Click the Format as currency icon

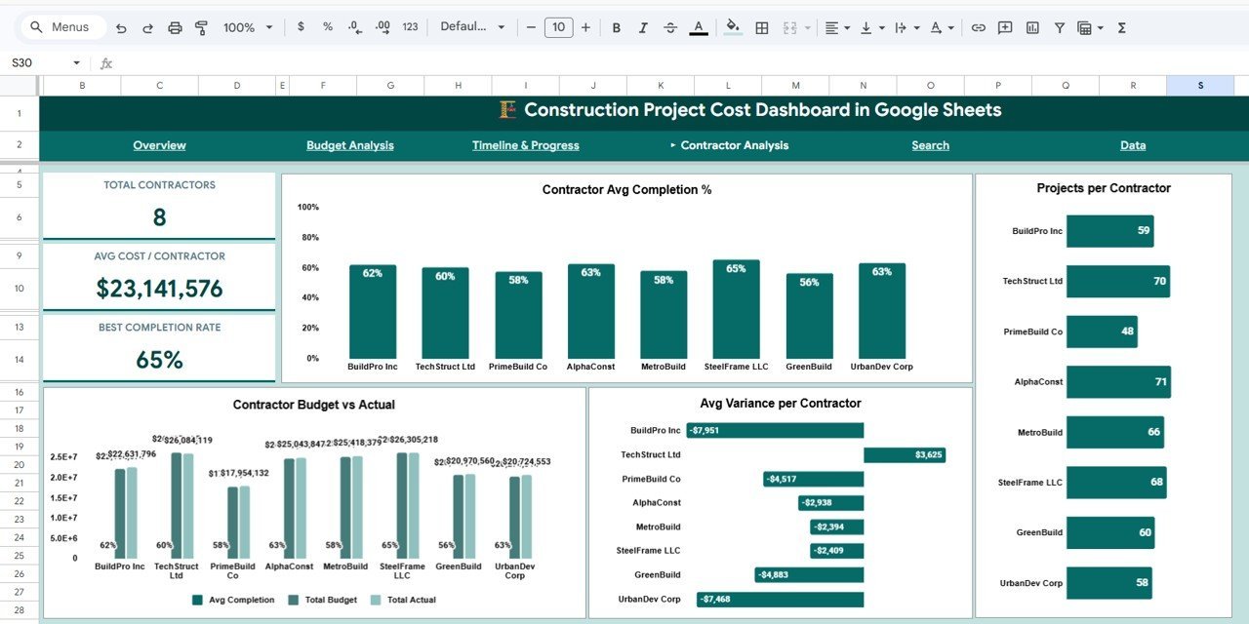pyautogui.click(x=301, y=26)
